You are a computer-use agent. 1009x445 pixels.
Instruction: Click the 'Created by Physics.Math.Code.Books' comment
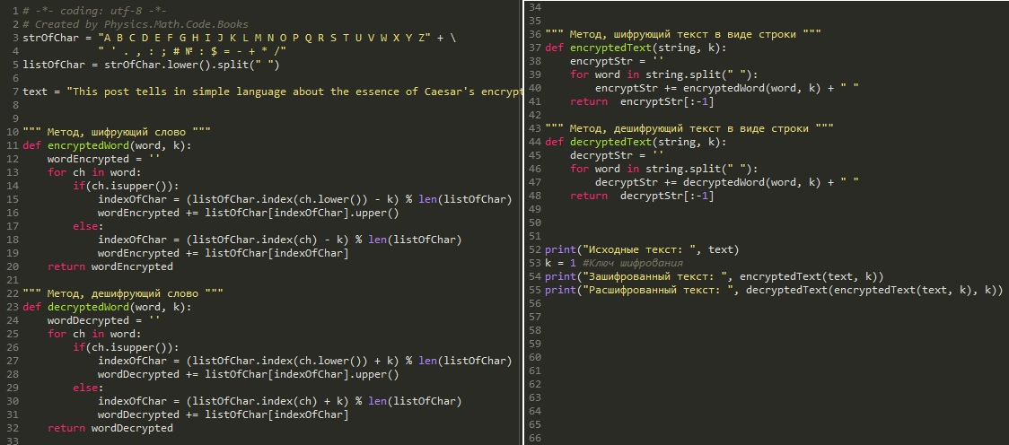[136, 24]
